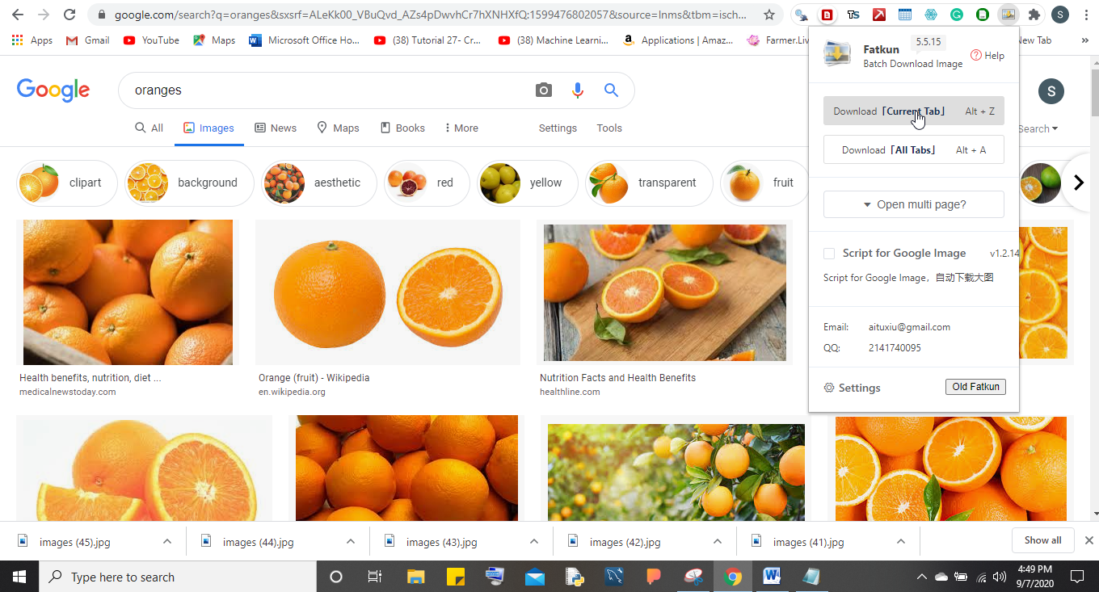Open Word from the Windows taskbar
1099x592 pixels.
click(771, 577)
